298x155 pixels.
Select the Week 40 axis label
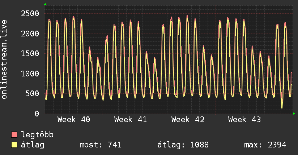click(74, 120)
